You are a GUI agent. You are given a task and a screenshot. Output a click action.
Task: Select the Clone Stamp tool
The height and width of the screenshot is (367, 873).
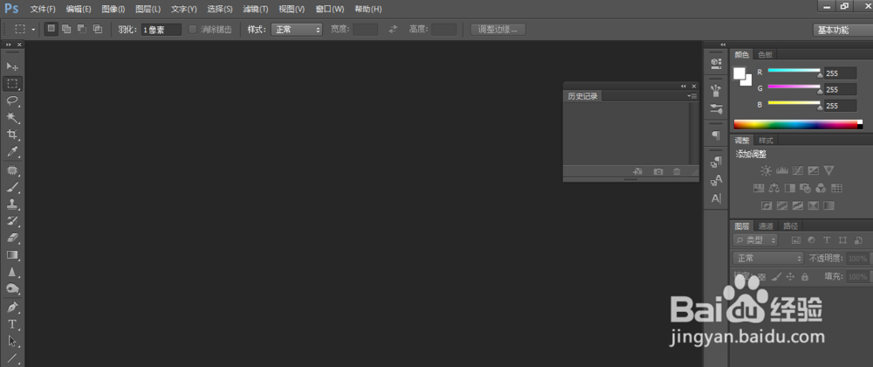(x=12, y=204)
